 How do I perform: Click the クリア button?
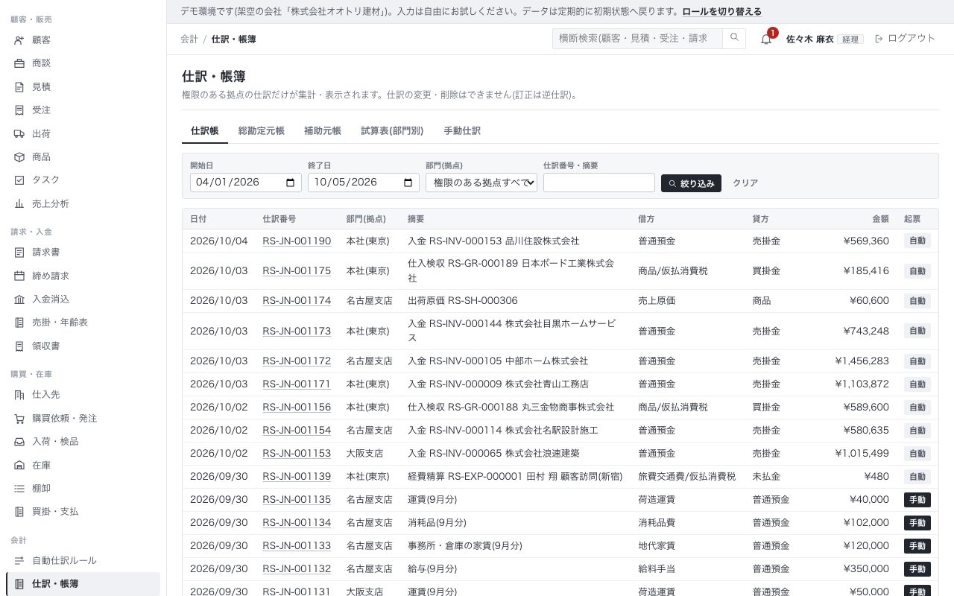click(x=745, y=183)
